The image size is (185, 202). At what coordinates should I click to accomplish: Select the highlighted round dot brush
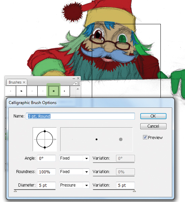pos(53,91)
